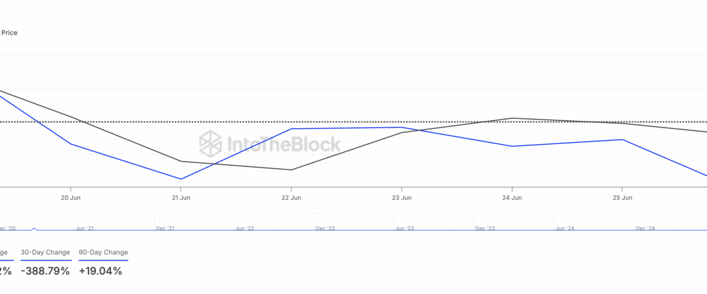The image size is (707, 294).
Task: Click the -388.79% change value
Action: (45, 271)
